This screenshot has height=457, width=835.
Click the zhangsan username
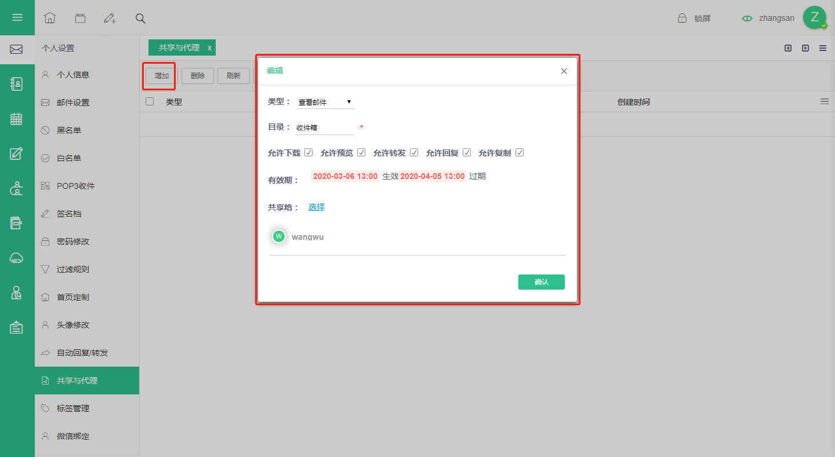[776, 18]
